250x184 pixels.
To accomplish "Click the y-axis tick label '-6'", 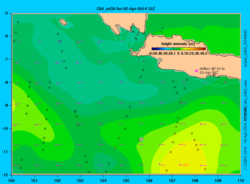I will coord(6,36).
